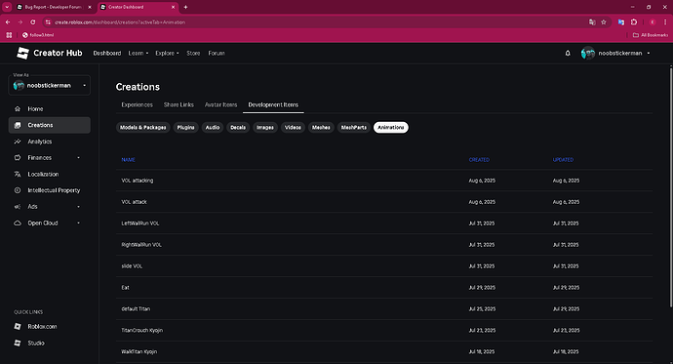Image resolution: width=673 pixels, height=364 pixels.
Task: Go forward with the browser forward arrow
Action: point(20,22)
